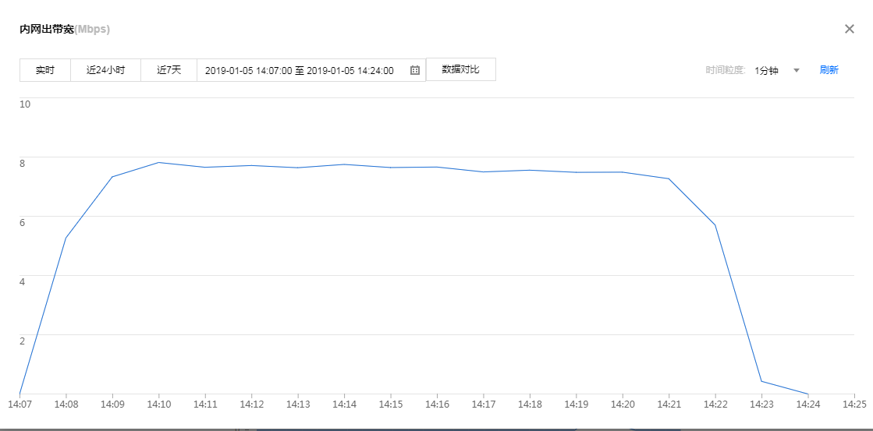This screenshot has height=431, width=873.
Task: Click the chart line peak at 14:10
Action: [159, 162]
